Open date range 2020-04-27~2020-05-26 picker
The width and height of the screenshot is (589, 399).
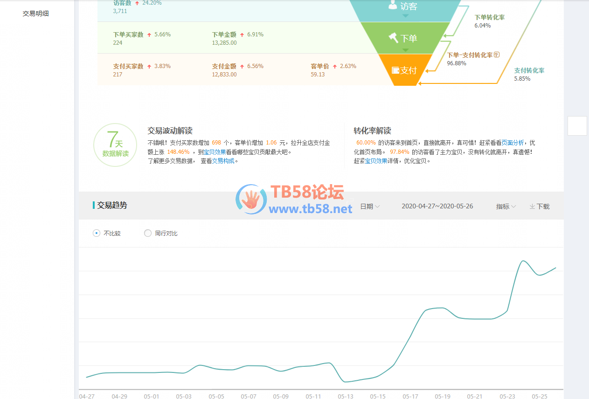pos(437,206)
